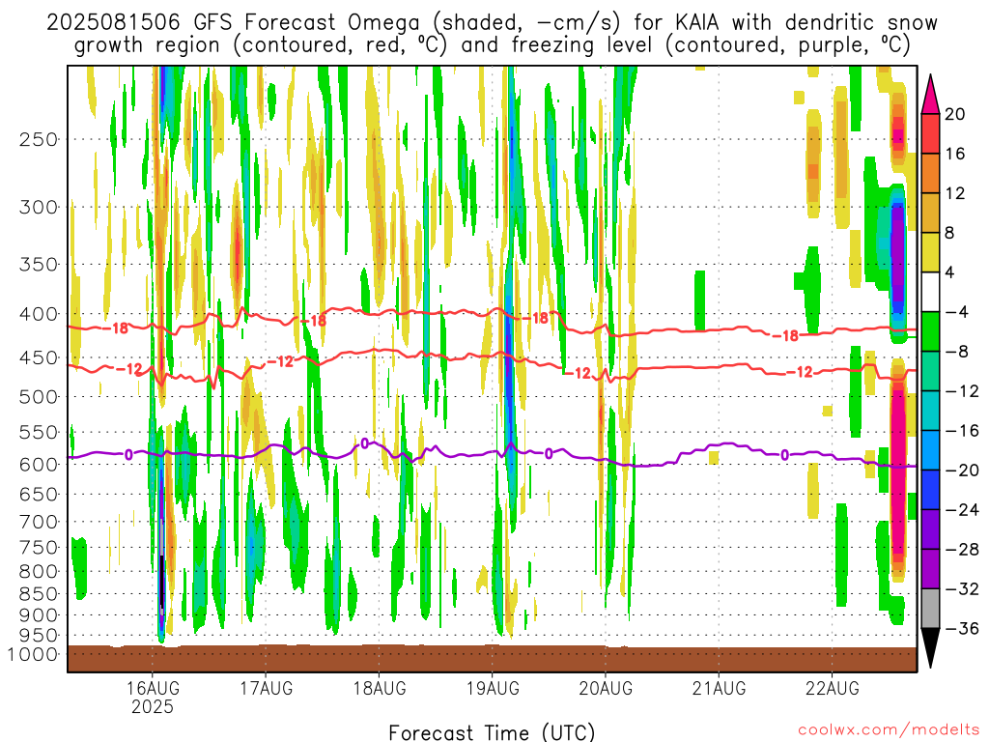Viewport: 989px width, 742px height.
Task: Click the 2025 year label under 16AUG
Action: 153,706
